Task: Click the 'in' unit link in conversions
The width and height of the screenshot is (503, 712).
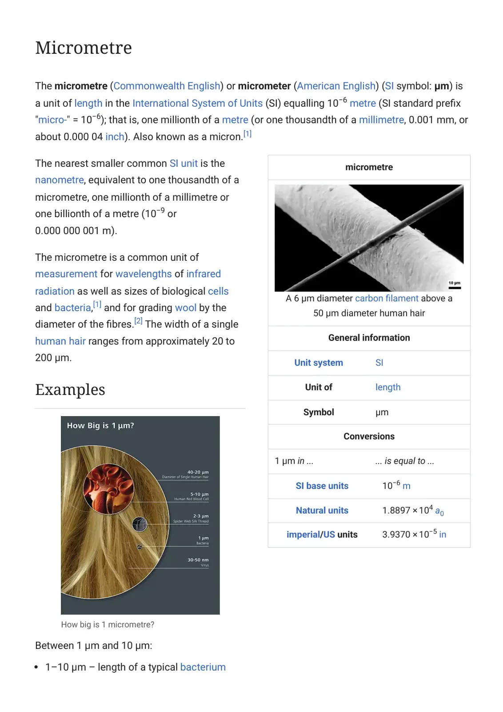Action: 443,534
